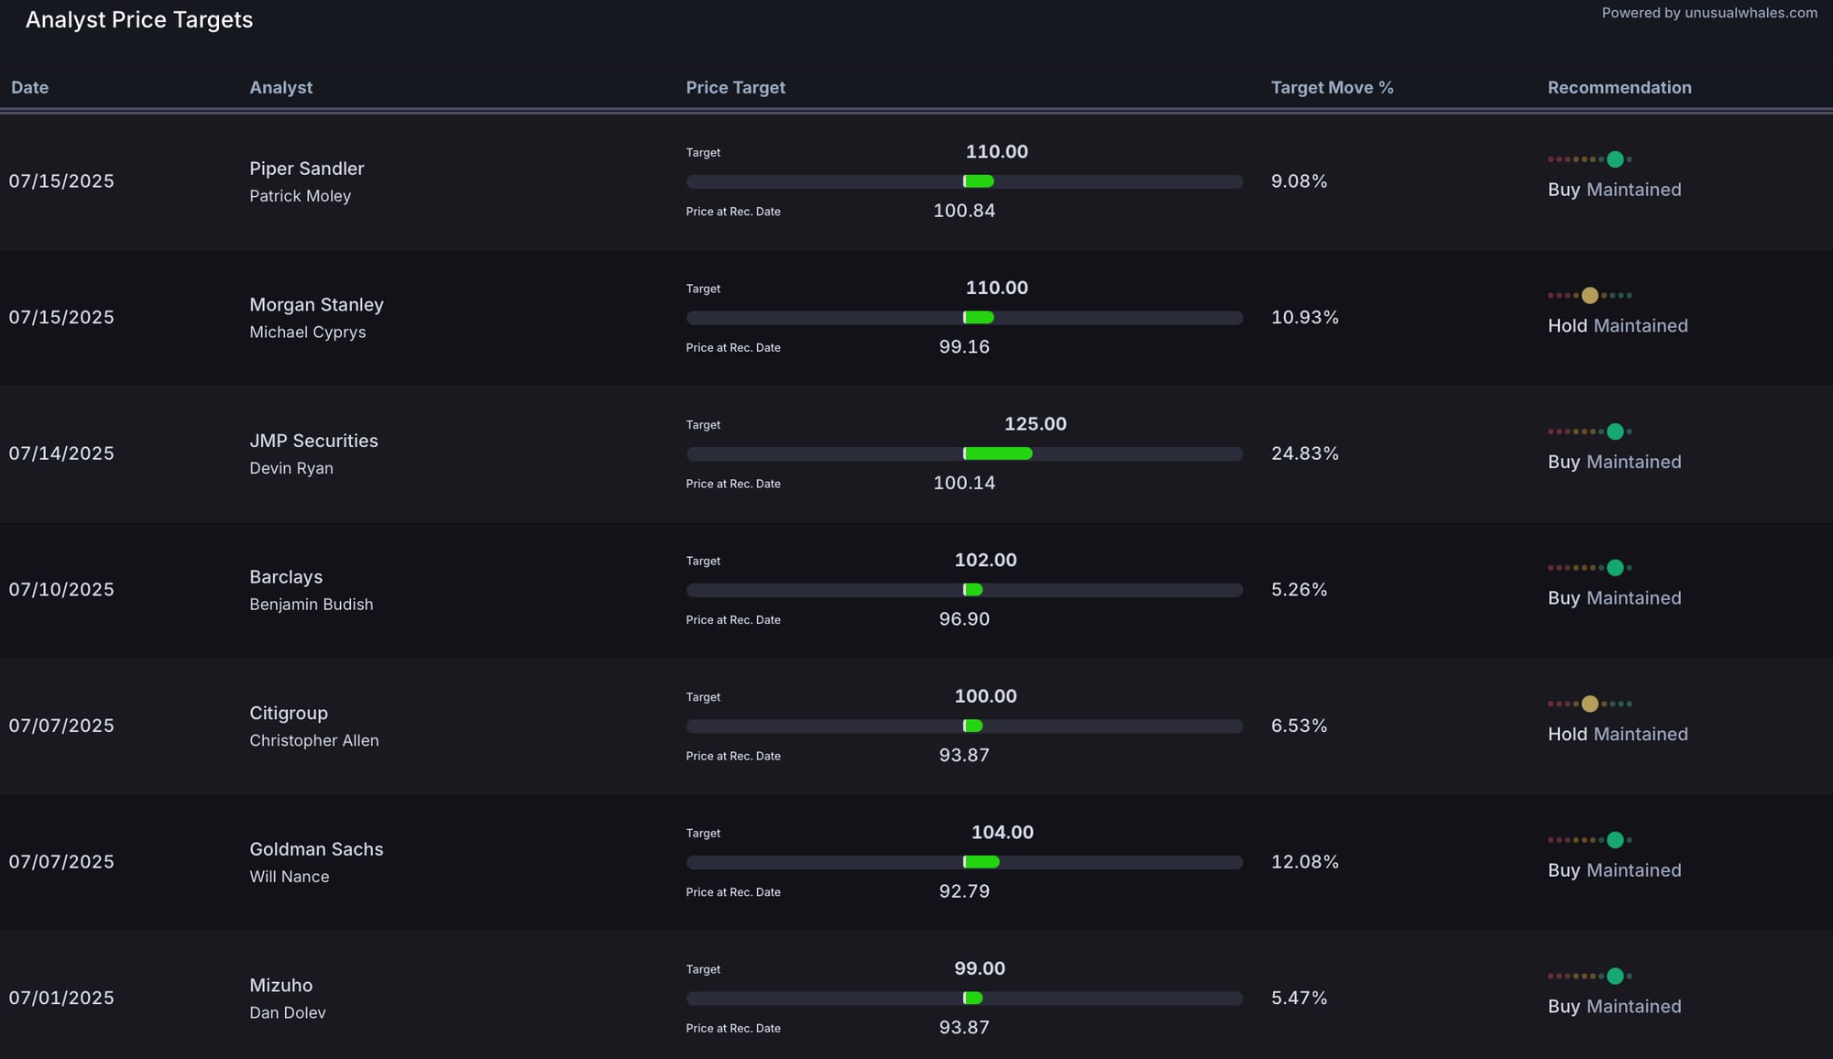Click the 24.83% target move value
Image resolution: width=1833 pixels, height=1059 pixels.
point(1305,453)
